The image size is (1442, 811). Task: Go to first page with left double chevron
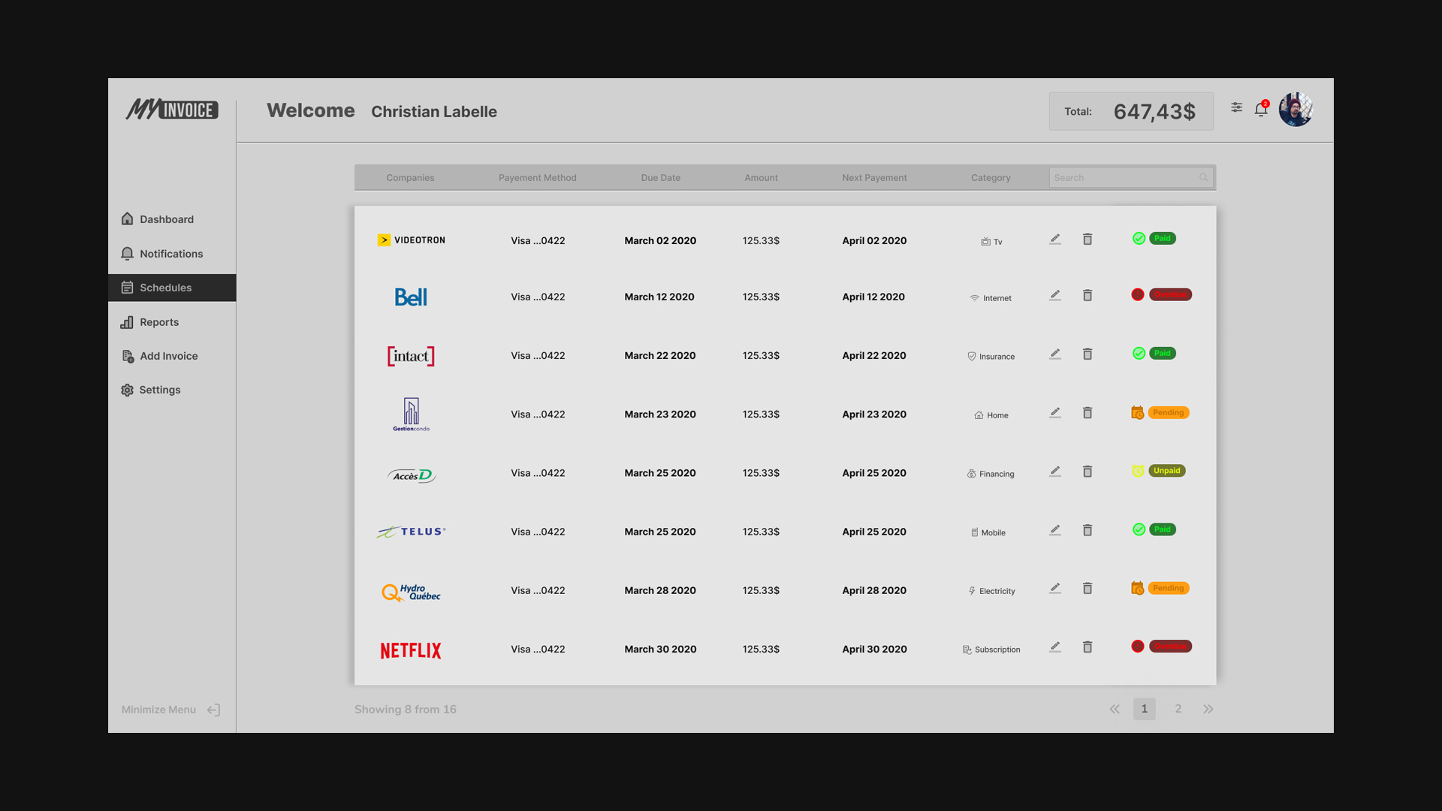[1115, 709]
